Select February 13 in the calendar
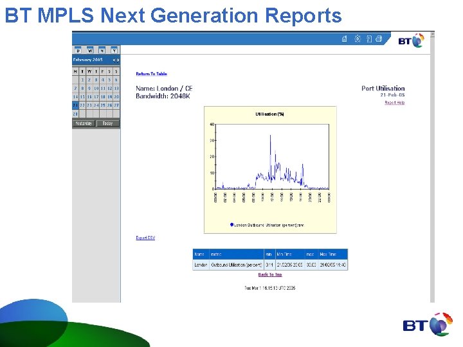The width and height of the screenshot is (463, 347). [116, 88]
